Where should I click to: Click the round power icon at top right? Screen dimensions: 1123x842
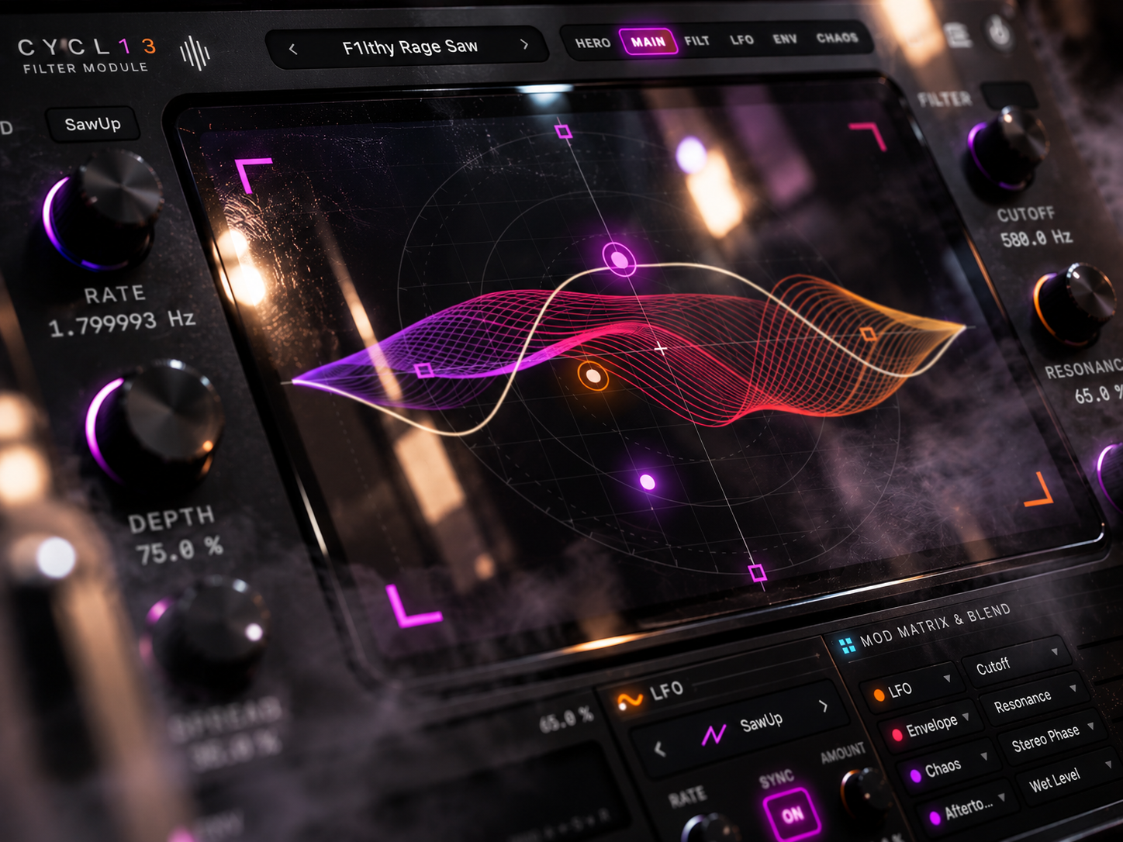click(1000, 33)
